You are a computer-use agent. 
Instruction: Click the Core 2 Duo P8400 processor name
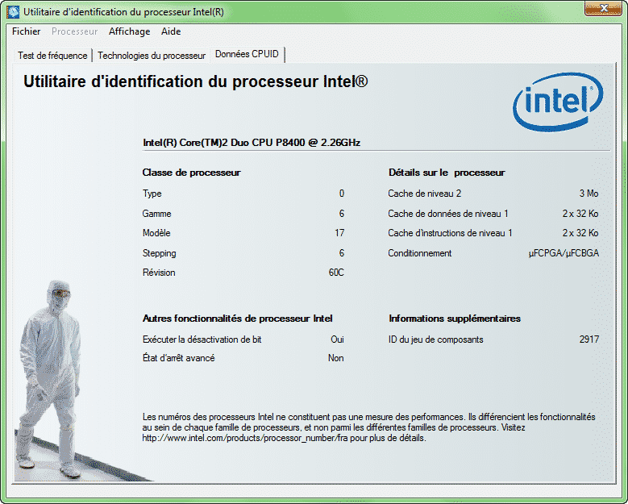pos(252,143)
